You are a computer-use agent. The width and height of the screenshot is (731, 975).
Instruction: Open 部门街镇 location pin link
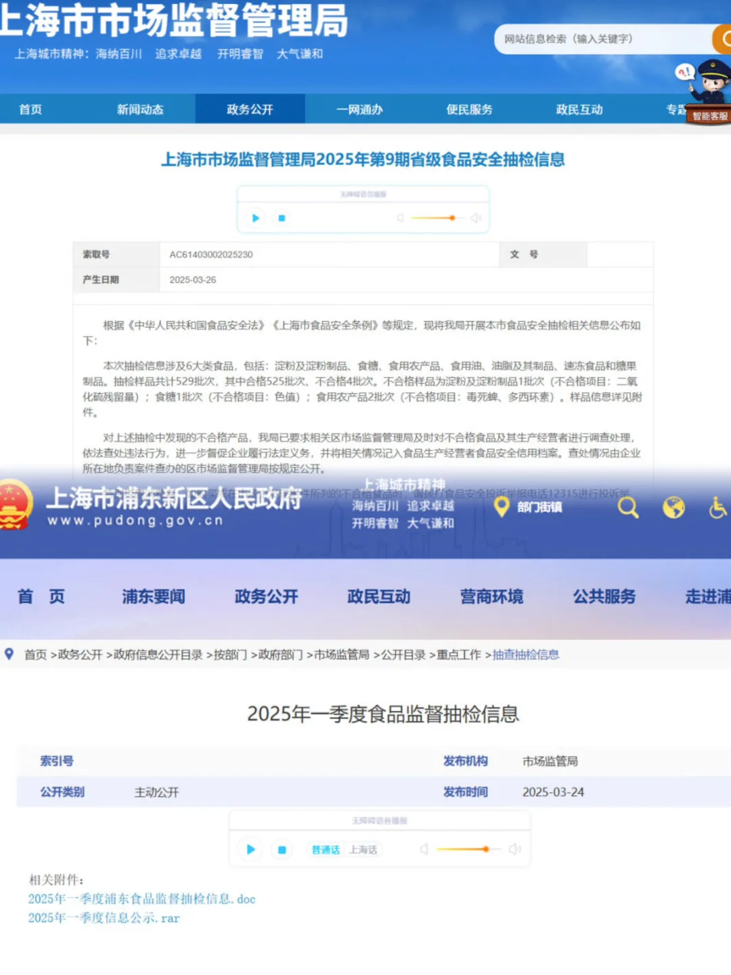coord(529,506)
